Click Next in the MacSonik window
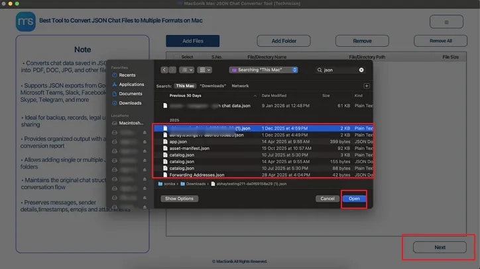 [x=440, y=247]
